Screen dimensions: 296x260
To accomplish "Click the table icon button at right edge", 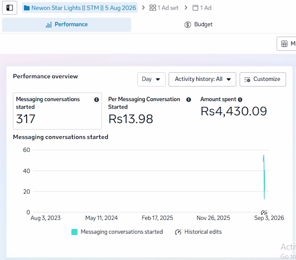I will click(x=286, y=44).
